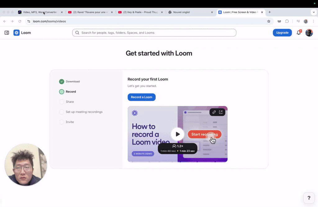This screenshot has height=207, width=318.
Task: Close the Video, MP3, Word Converter tab
Action: coord(62,12)
